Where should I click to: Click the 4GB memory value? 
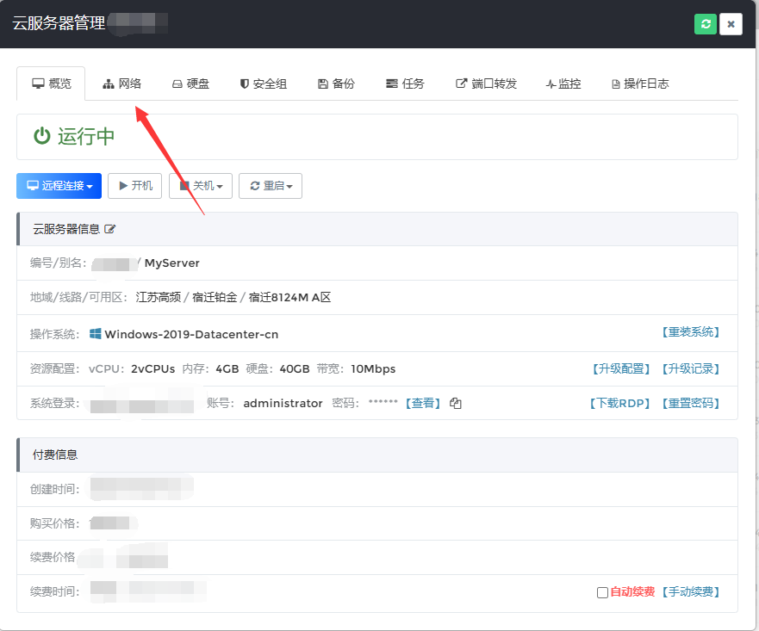coord(227,369)
